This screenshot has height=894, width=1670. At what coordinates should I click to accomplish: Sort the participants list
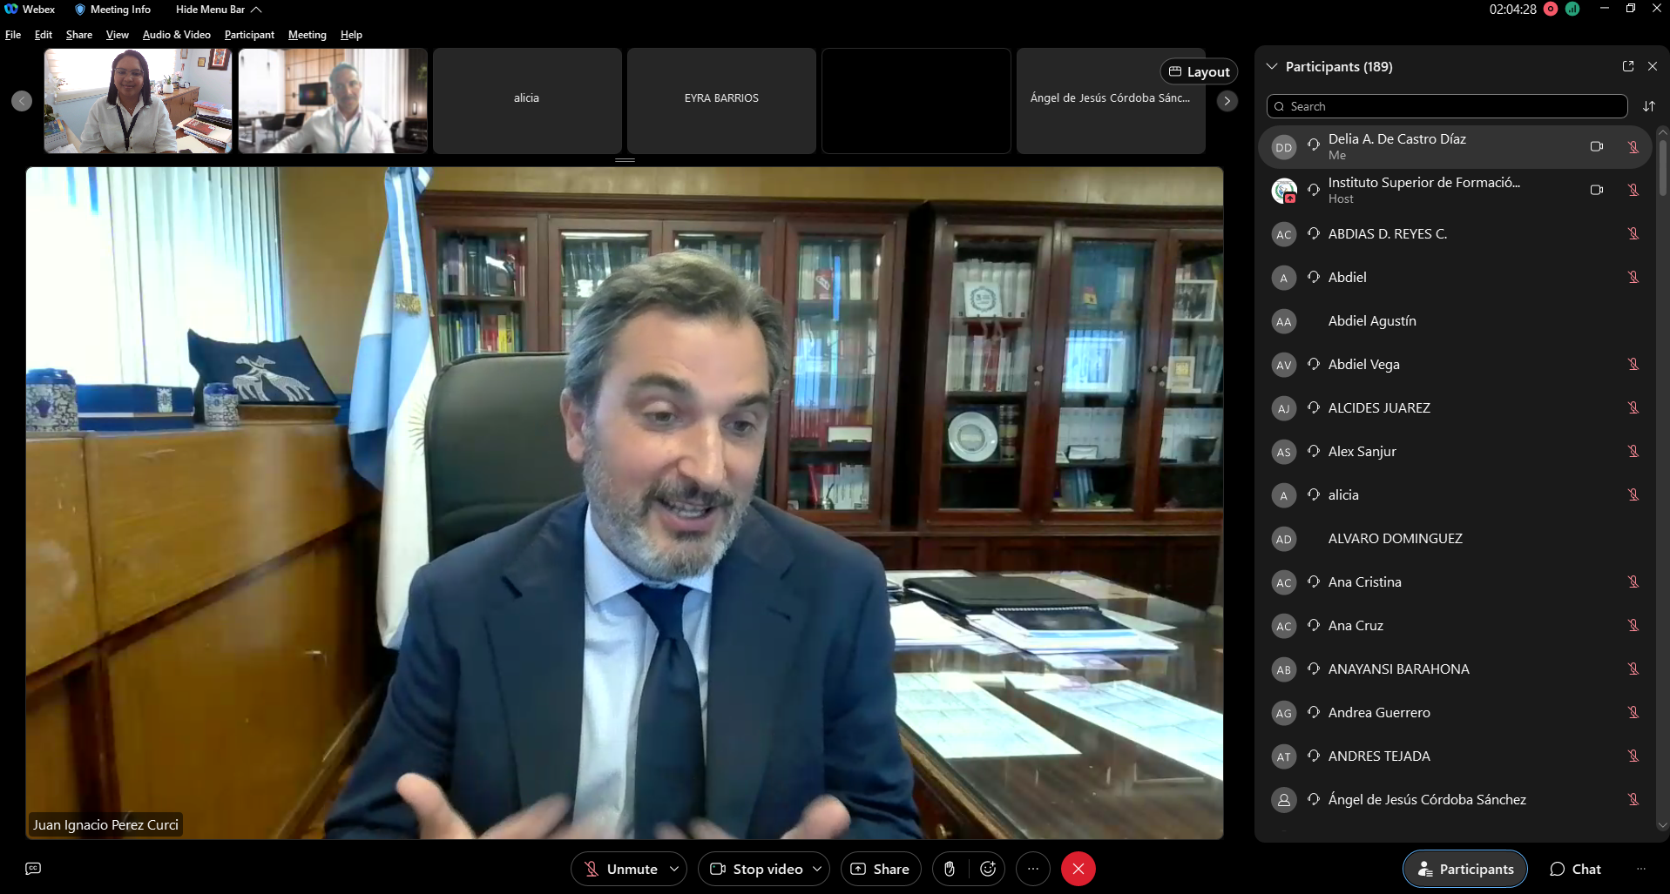pos(1648,106)
